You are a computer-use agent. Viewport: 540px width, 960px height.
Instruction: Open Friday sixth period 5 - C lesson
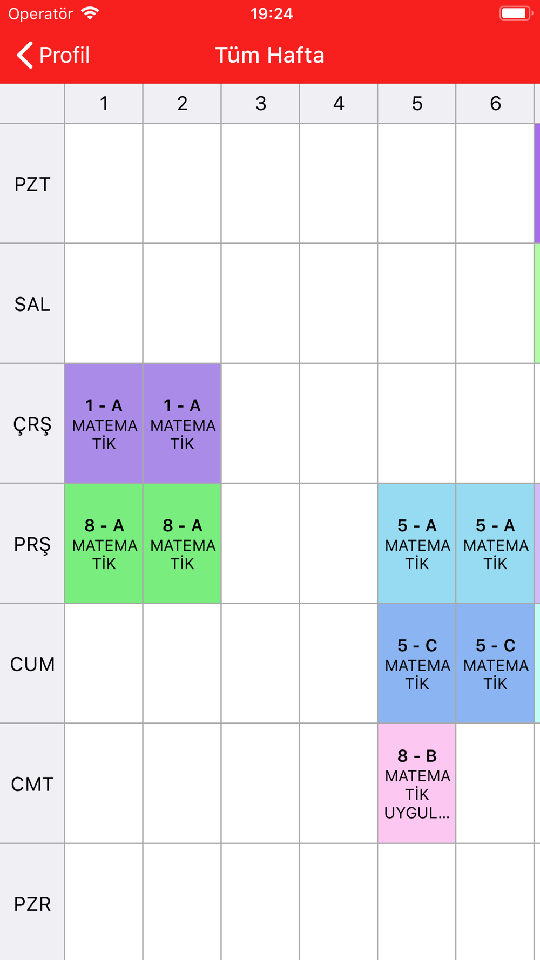pyautogui.click(x=495, y=663)
